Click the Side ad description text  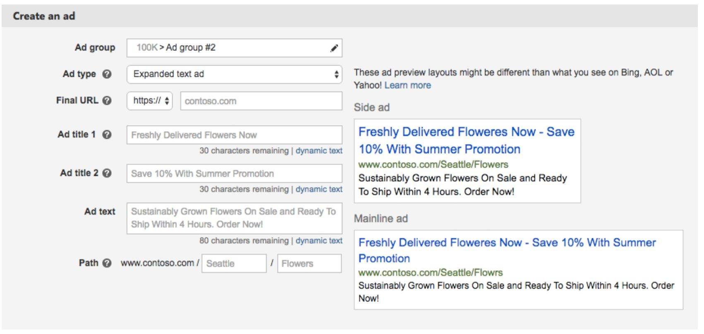pos(463,185)
